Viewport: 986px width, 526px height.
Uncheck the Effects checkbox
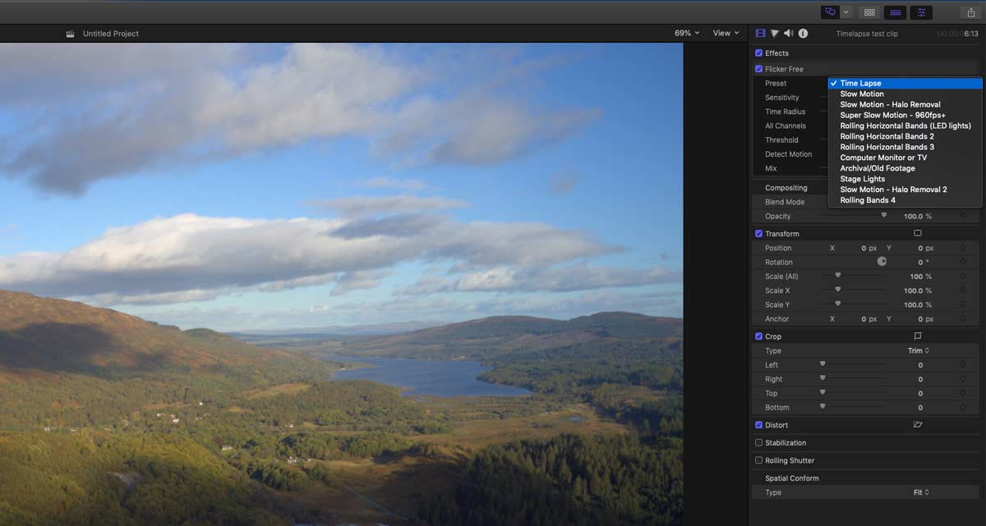[x=758, y=53]
